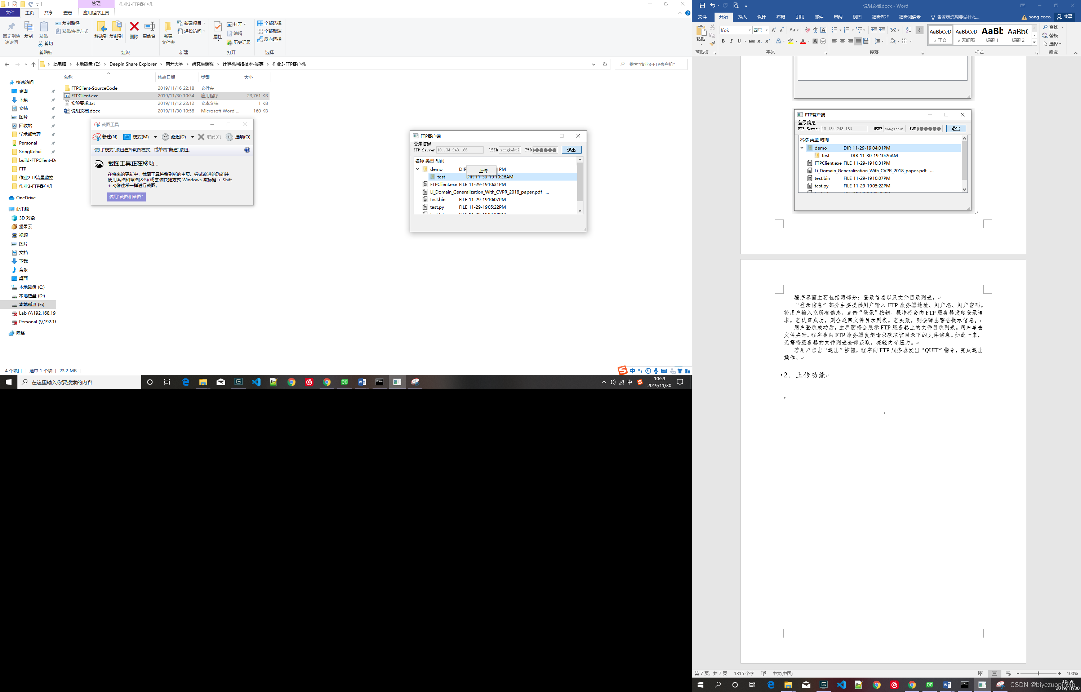Toggle show/hide paragraph marks in Word
This screenshot has width=1081, height=692.
(919, 30)
